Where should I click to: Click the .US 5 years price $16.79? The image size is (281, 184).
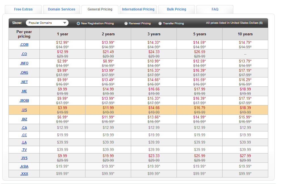(200, 108)
